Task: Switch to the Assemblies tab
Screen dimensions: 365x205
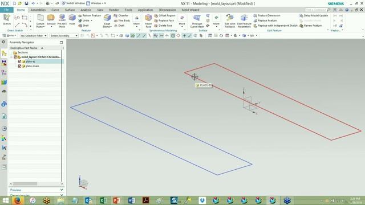Action: click(38, 10)
